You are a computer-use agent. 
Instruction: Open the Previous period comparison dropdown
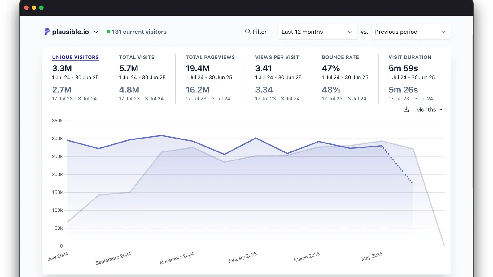(411, 32)
